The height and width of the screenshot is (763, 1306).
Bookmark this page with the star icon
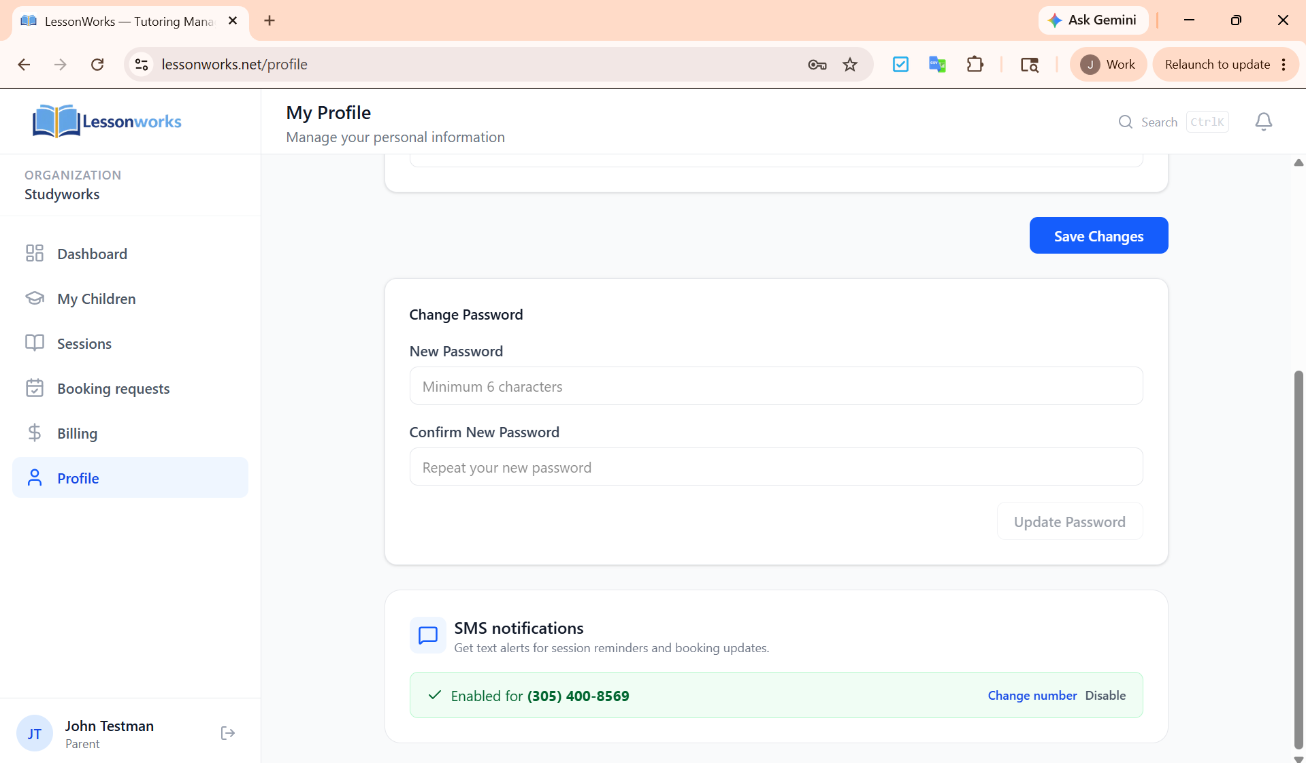click(850, 65)
